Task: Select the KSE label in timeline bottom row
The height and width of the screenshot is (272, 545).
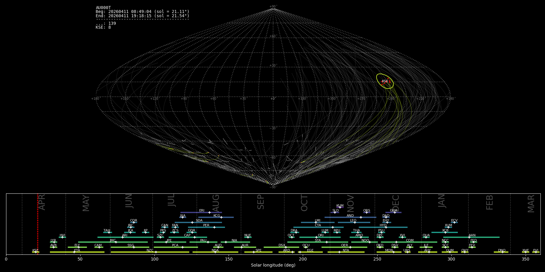Action: (35, 251)
